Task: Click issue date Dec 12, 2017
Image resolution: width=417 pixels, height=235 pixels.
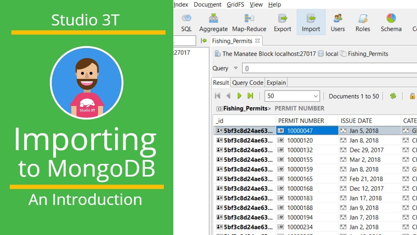Action: point(370,188)
